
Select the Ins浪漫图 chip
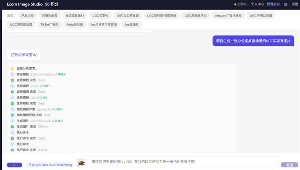coord(132,25)
